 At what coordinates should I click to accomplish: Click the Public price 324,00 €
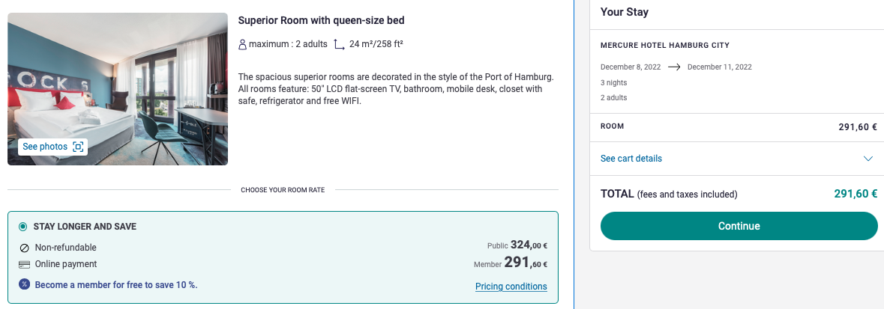pyautogui.click(x=517, y=245)
